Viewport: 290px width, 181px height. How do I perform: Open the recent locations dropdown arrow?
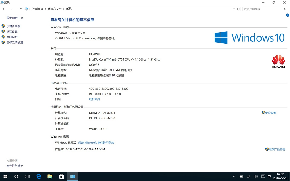pos(16,9)
